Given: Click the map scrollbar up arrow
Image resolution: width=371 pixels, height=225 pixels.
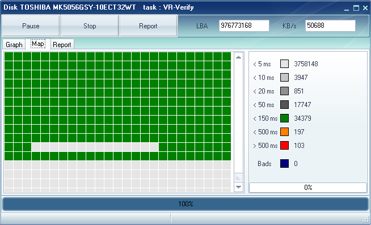Looking at the screenshot, I should pyautogui.click(x=238, y=57).
